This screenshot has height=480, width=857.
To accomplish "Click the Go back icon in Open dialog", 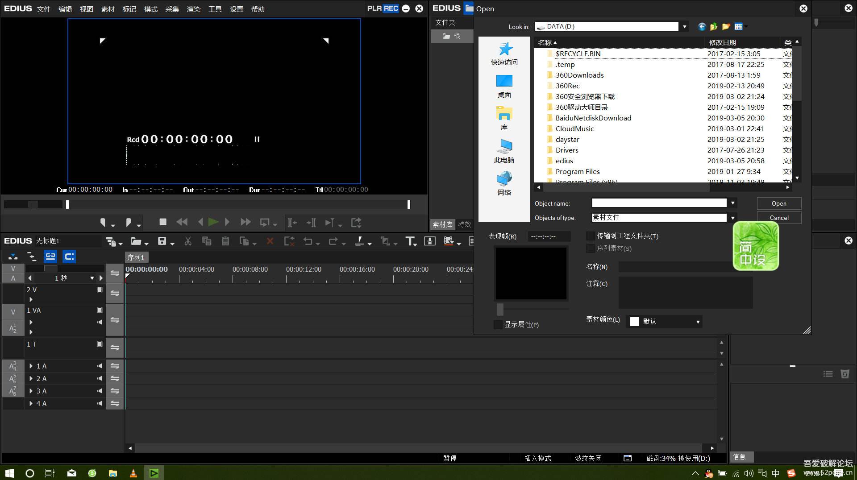I will pyautogui.click(x=702, y=27).
